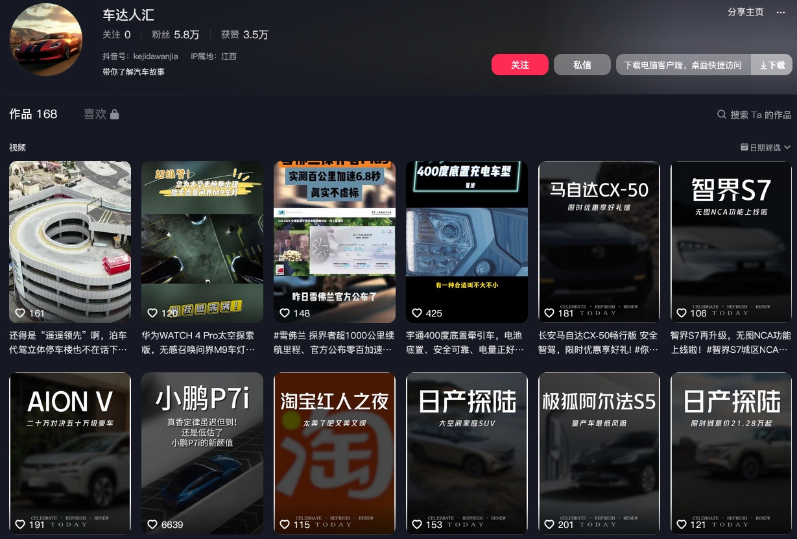Click heart icon showing 201 likes
This screenshot has height=539, width=797.
pyautogui.click(x=549, y=524)
